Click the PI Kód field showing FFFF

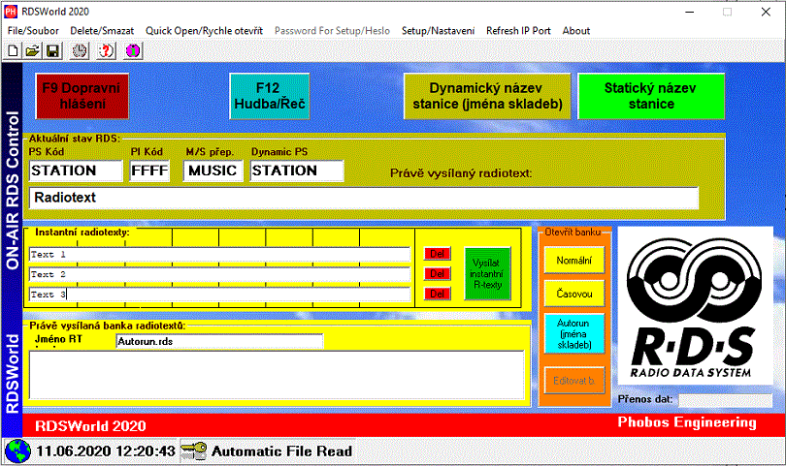(x=149, y=171)
